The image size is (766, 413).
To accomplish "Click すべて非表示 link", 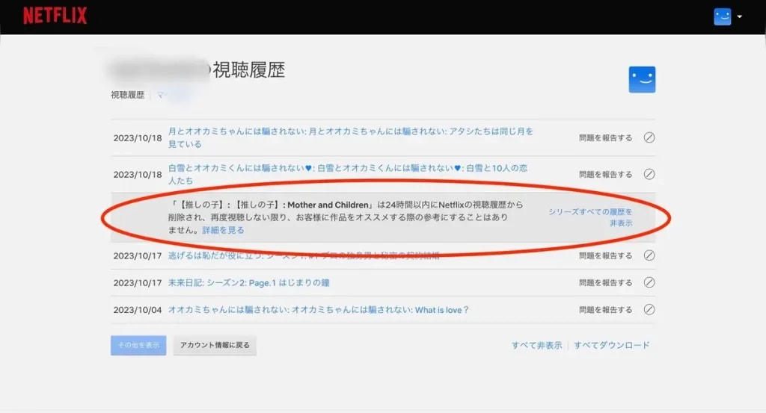I will (536, 345).
